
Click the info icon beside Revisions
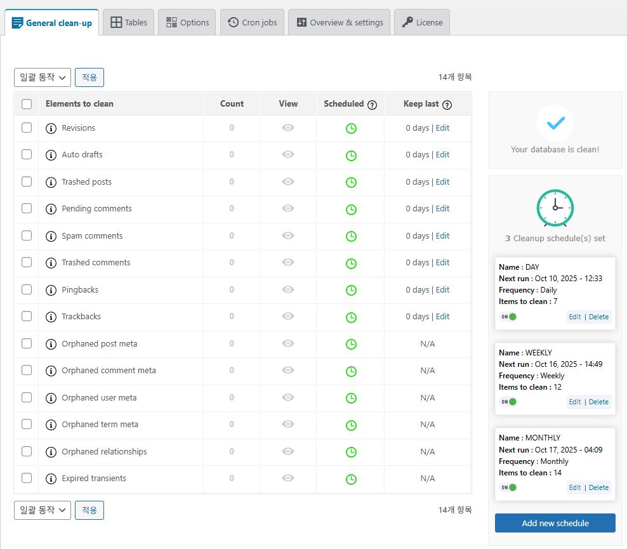pyautogui.click(x=51, y=128)
